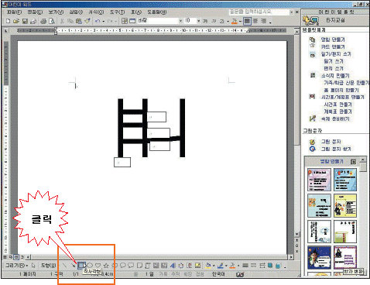This screenshot has height=285, width=370.
Task: Click the Save floppy disk icon
Action: tap(25, 21)
